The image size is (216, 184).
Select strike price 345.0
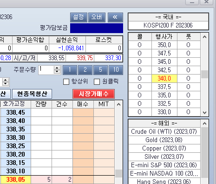[x=164, y=62]
